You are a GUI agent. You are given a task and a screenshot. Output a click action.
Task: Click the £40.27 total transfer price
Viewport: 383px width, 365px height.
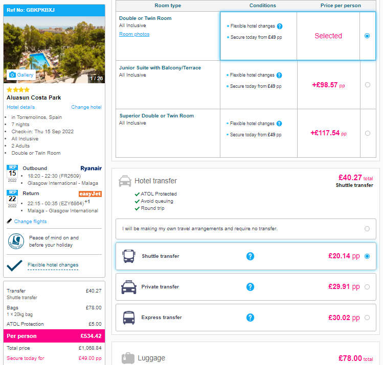click(356, 178)
